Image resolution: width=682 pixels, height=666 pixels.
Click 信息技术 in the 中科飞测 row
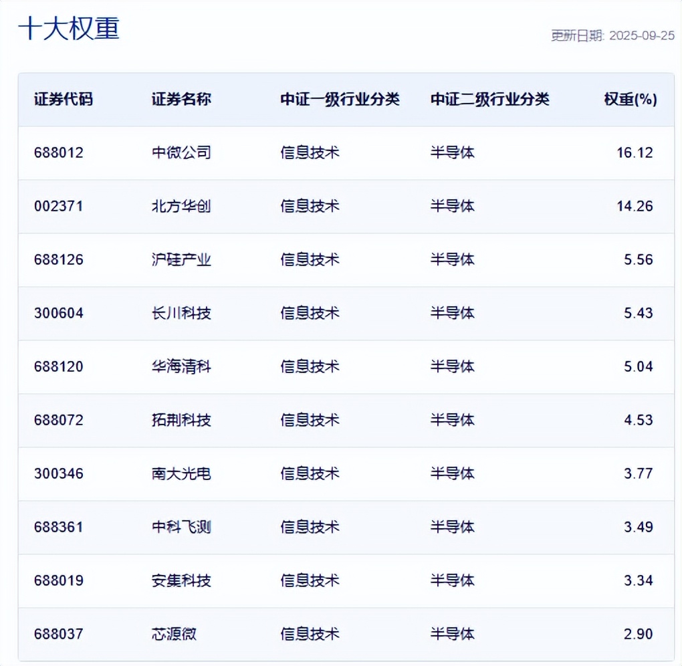click(310, 527)
